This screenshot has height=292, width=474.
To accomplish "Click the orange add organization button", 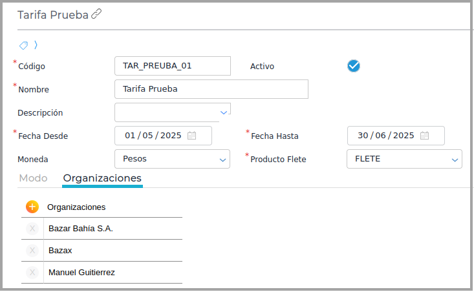I will click(x=32, y=207).
